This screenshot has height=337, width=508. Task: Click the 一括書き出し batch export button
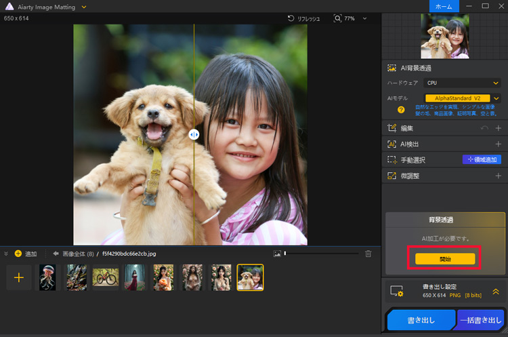[480, 320]
